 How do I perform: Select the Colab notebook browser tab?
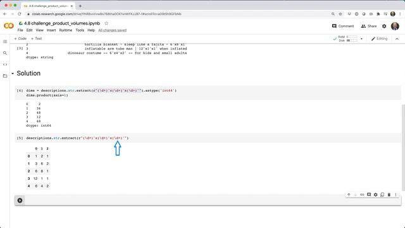pos(48,6)
